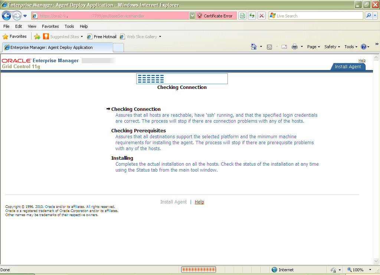The height and width of the screenshot is (275, 380).
Task: Open the Favorites menu in menu bar
Action: click(50, 26)
